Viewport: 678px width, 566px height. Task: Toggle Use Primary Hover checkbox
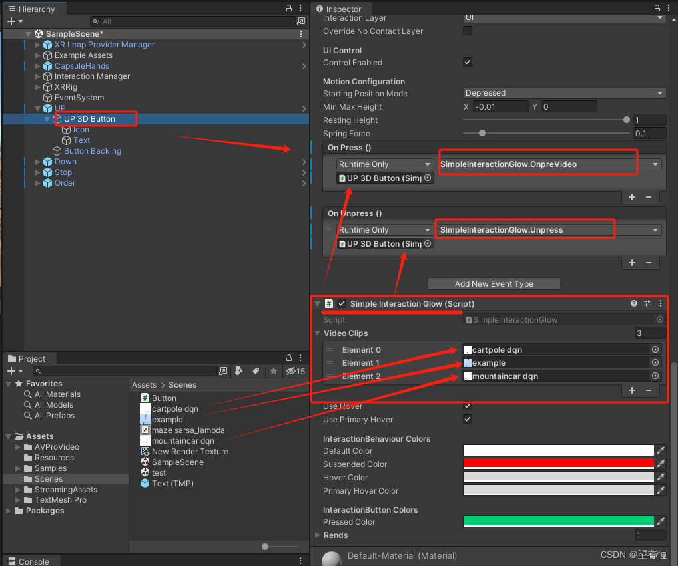pos(468,419)
